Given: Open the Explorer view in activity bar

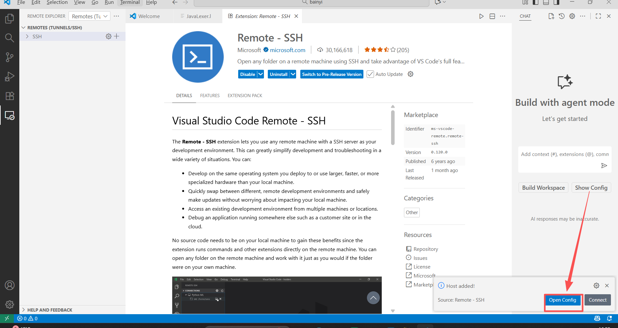Looking at the screenshot, I should coord(10,19).
